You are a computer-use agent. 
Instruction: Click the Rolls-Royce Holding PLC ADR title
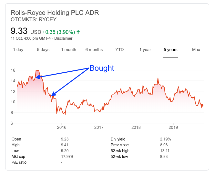[x=55, y=13]
